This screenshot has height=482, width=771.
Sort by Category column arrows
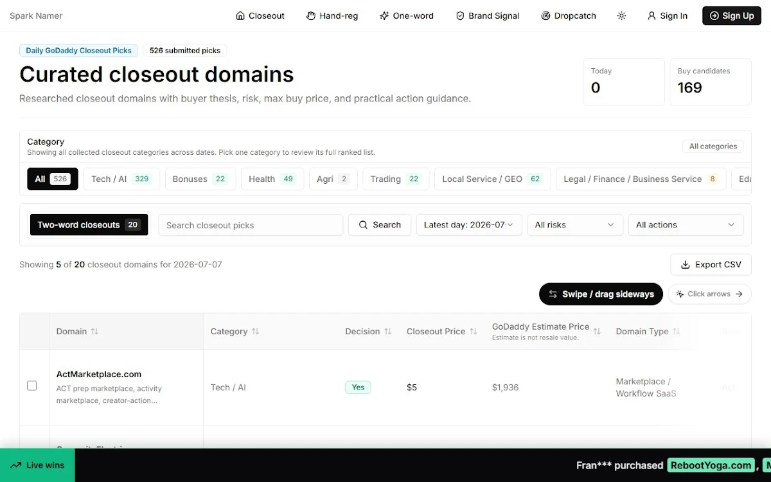click(255, 332)
